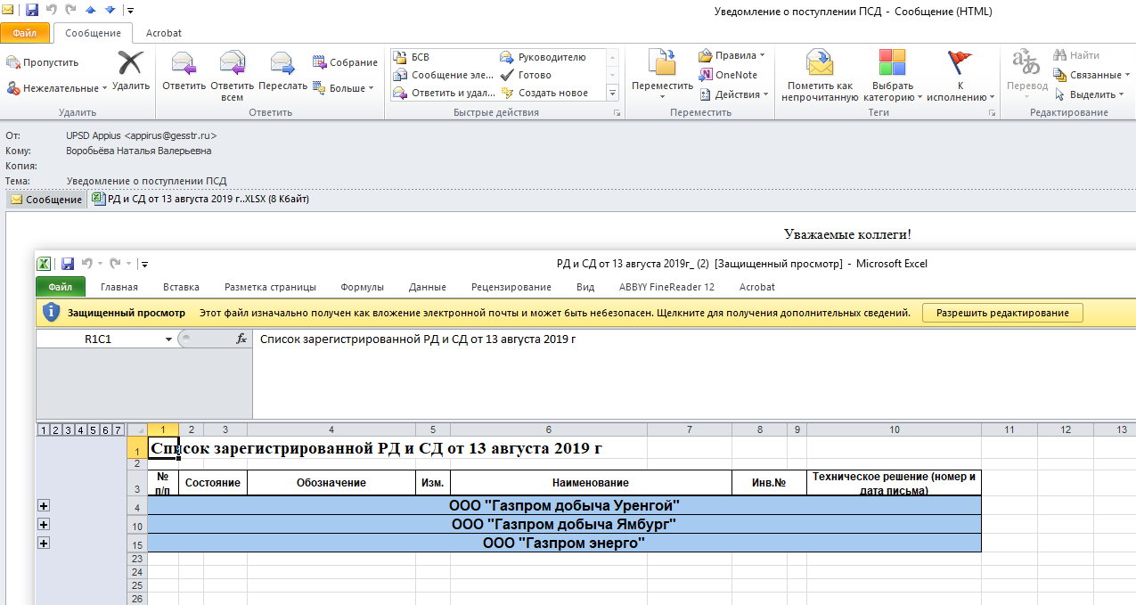Expand the quick actions gallery

613,93
